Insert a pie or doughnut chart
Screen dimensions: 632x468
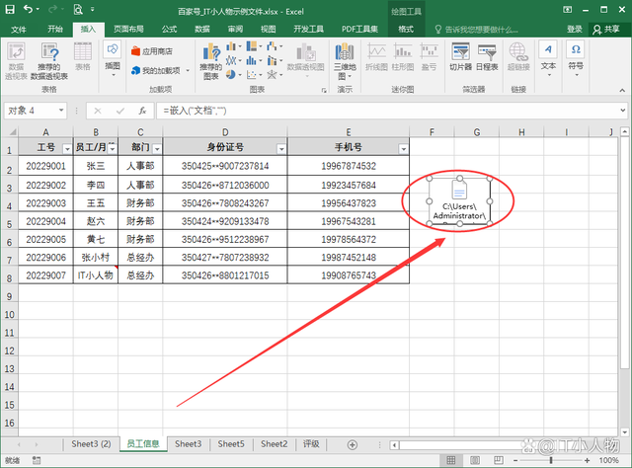233,75
